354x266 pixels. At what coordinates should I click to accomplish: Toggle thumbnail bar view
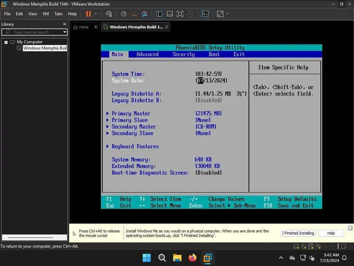169,14
